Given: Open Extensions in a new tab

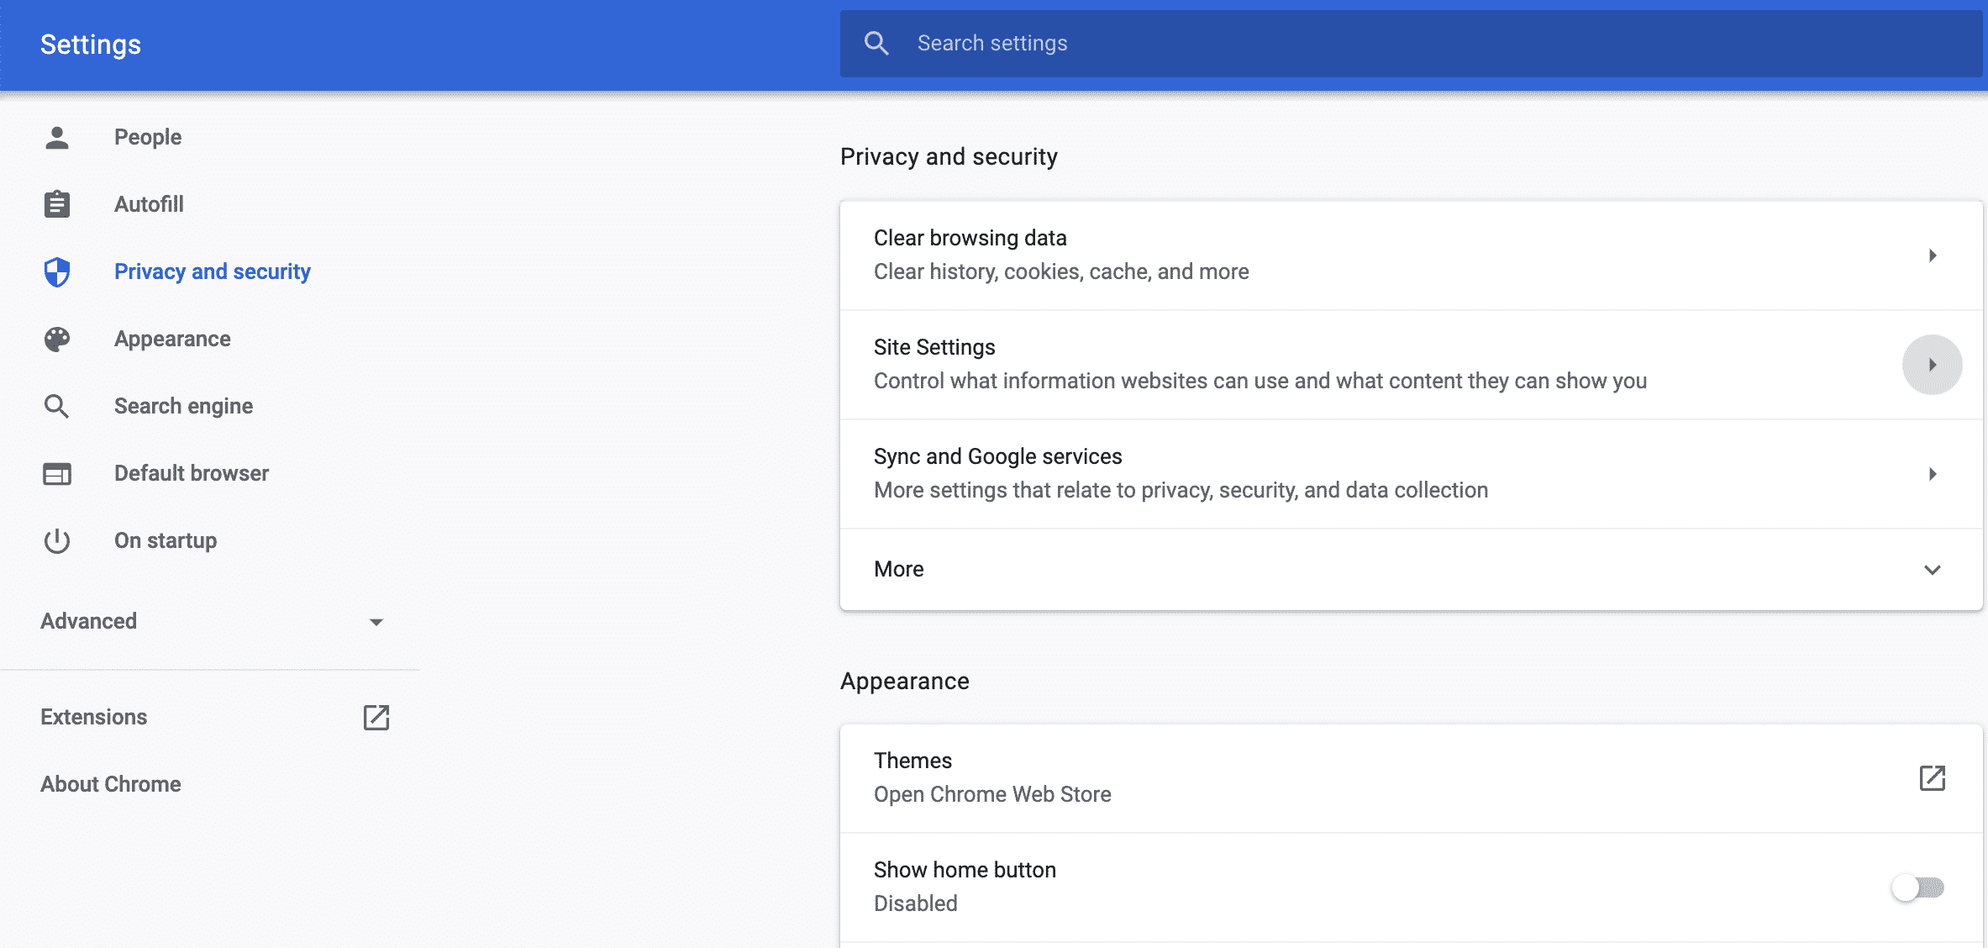Looking at the screenshot, I should tap(376, 718).
